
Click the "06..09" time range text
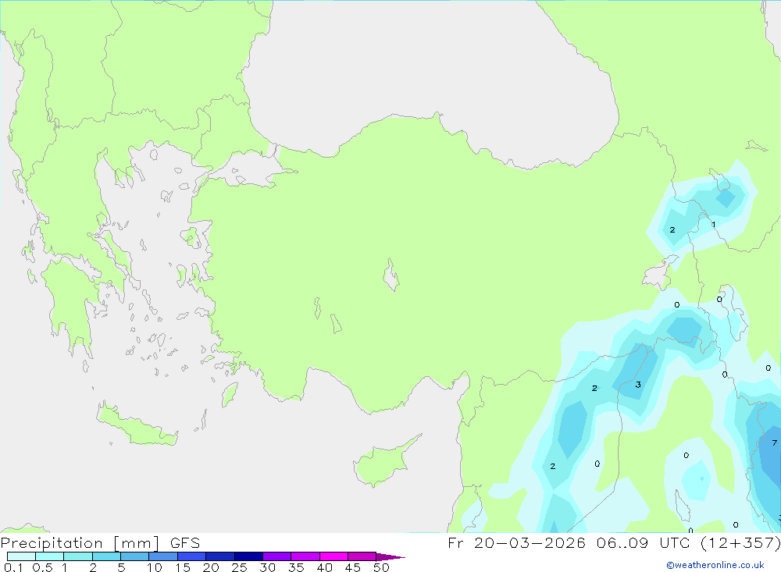[622, 542]
